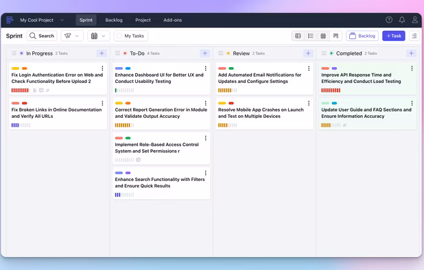
Task: Open options menu of Resolve Mobile App Crashes card
Action: (309, 103)
